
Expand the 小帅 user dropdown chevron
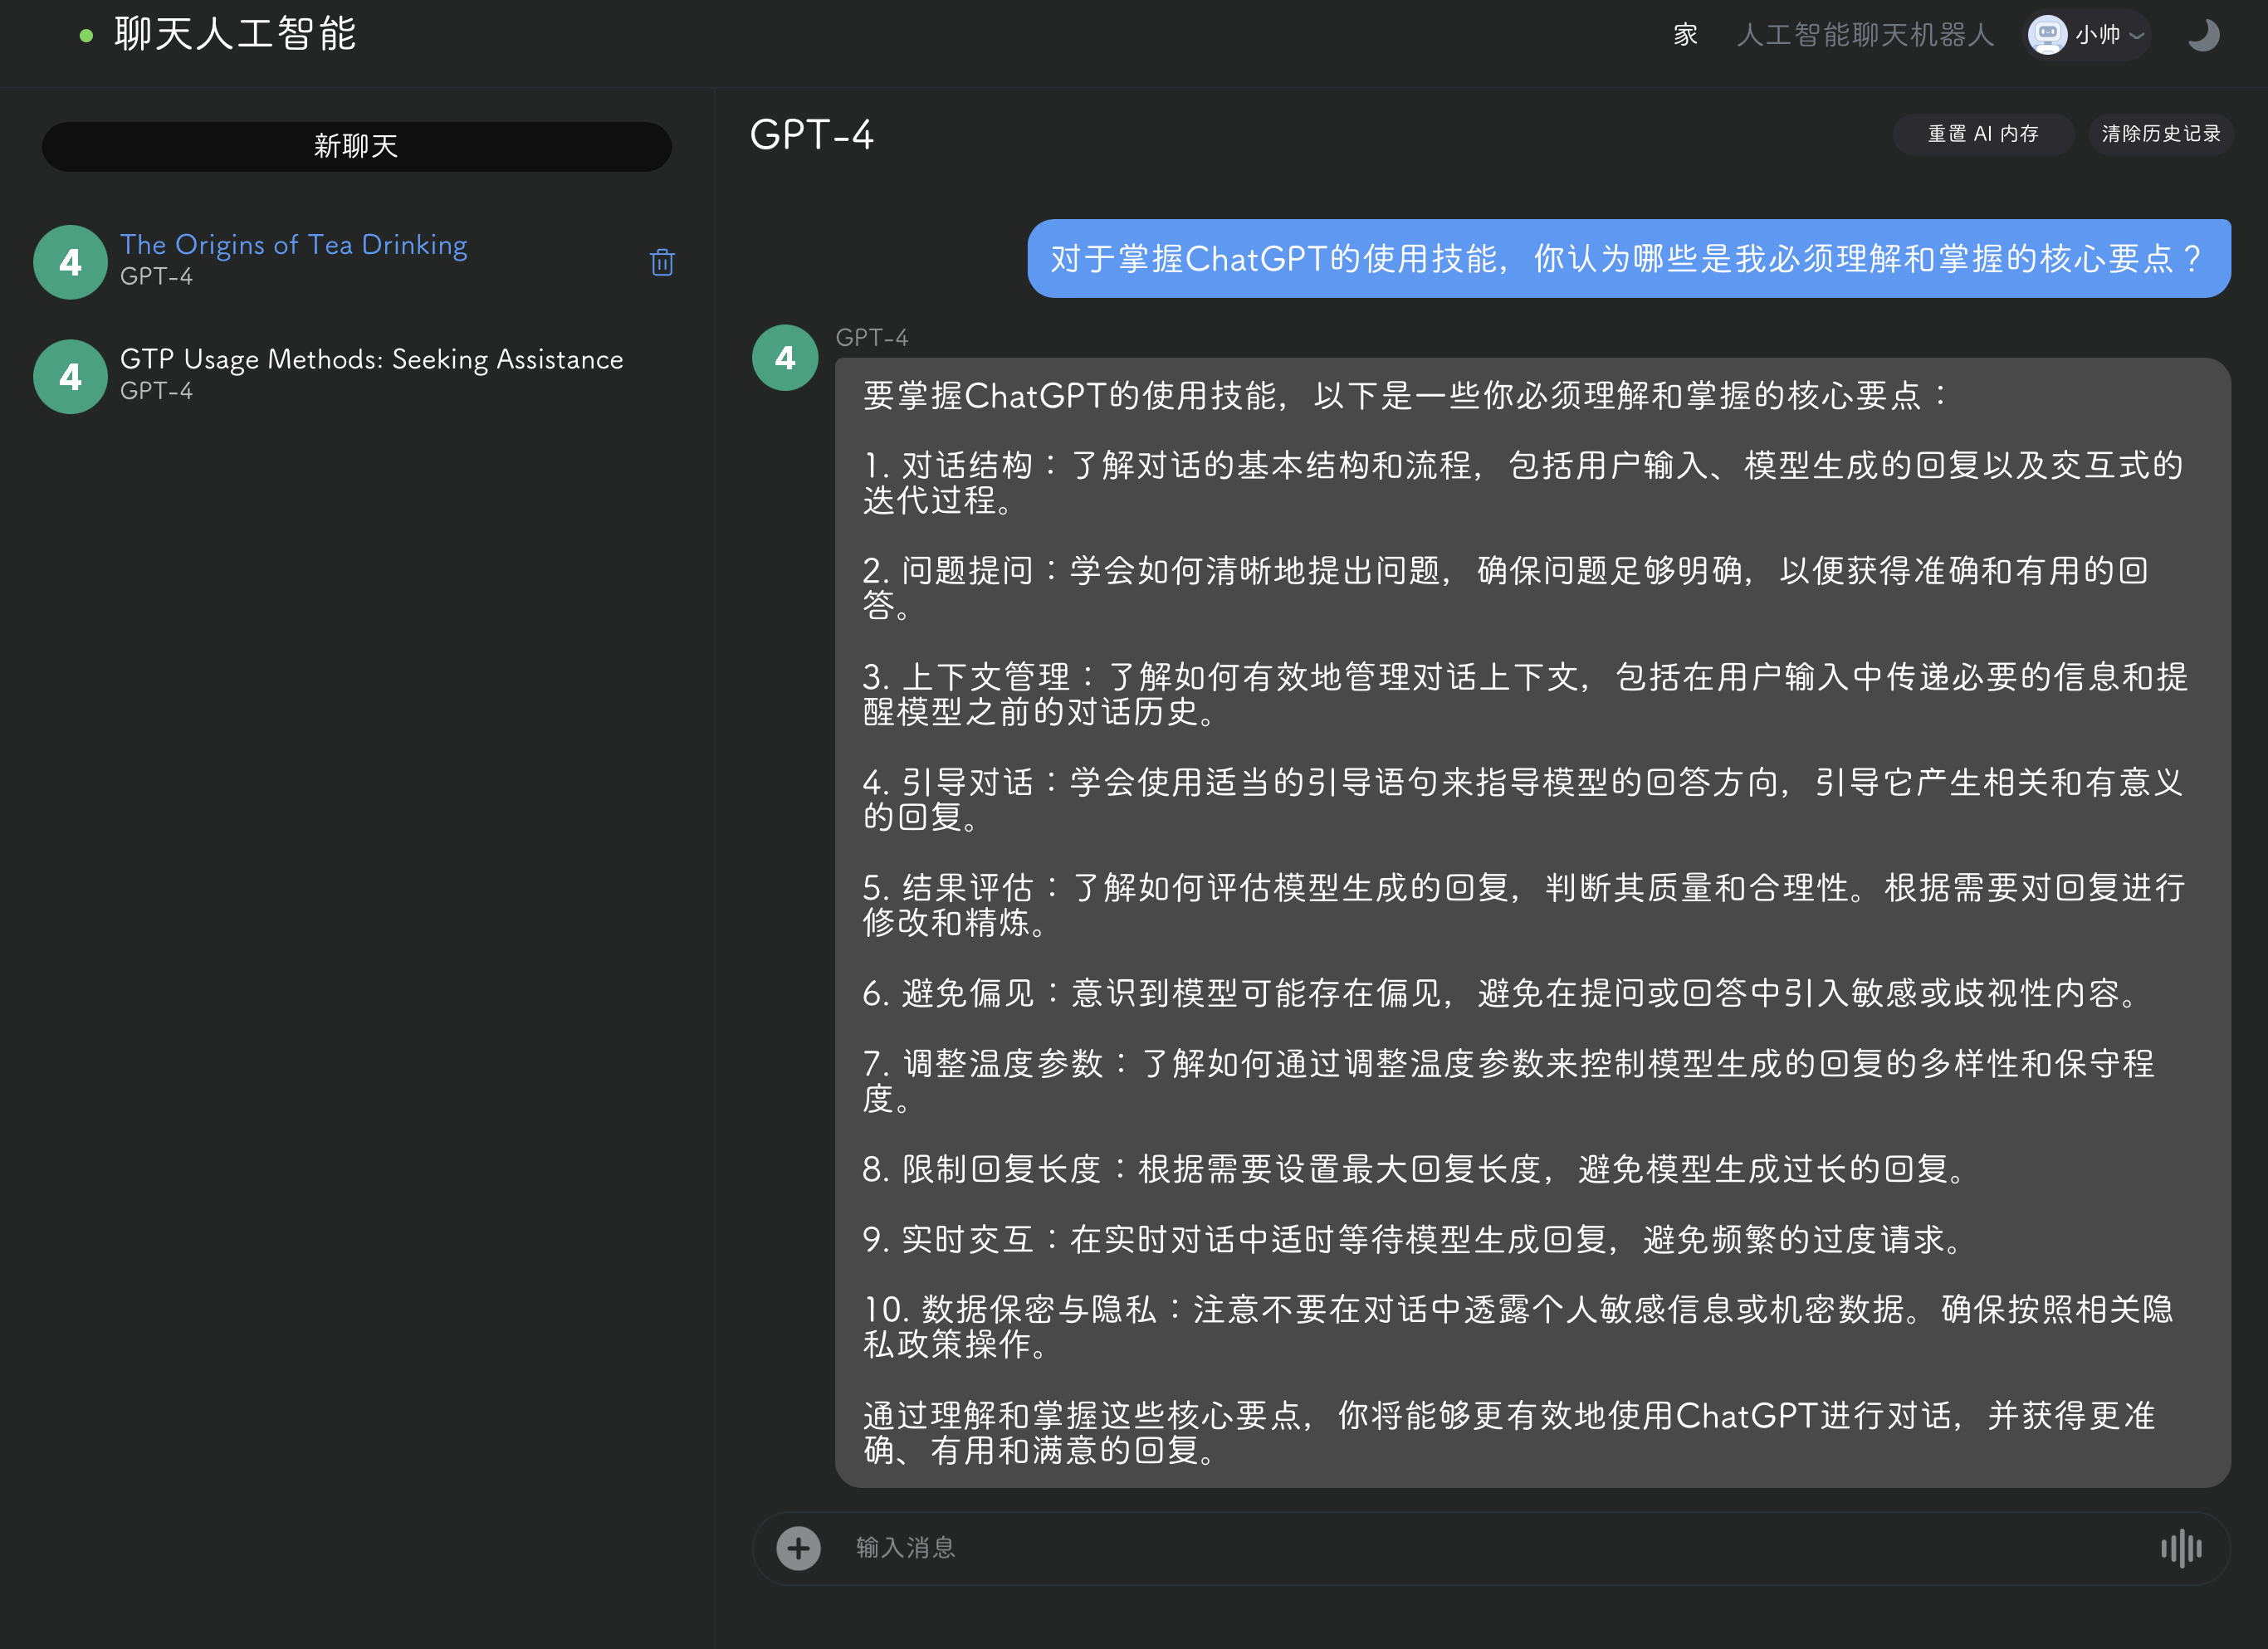pos(2137,36)
